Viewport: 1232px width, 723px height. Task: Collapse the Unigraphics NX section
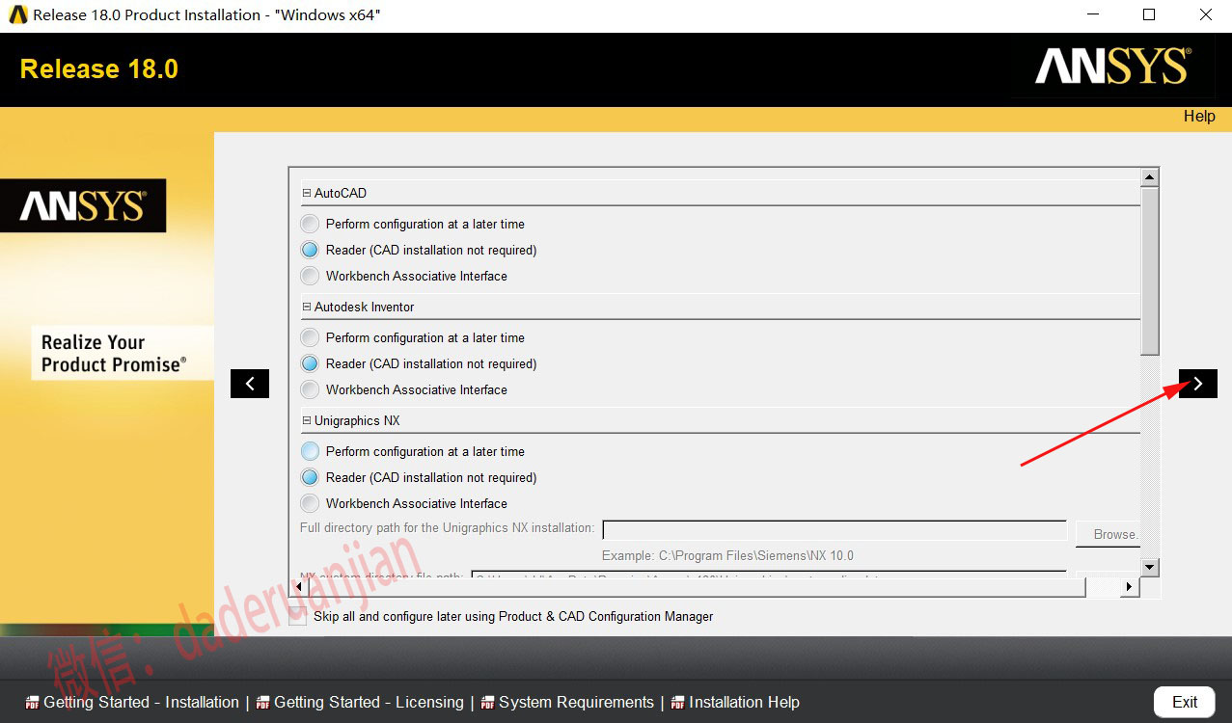tap(307, 420)
